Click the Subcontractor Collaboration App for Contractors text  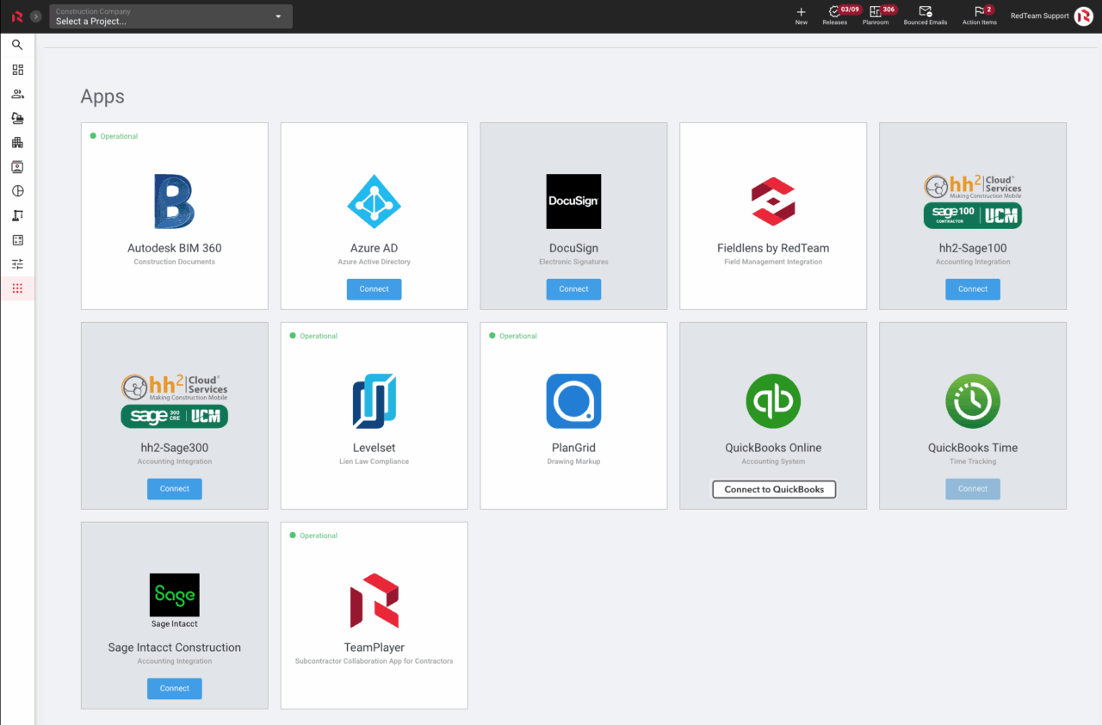pyautogui.click(x=375, y=661)
